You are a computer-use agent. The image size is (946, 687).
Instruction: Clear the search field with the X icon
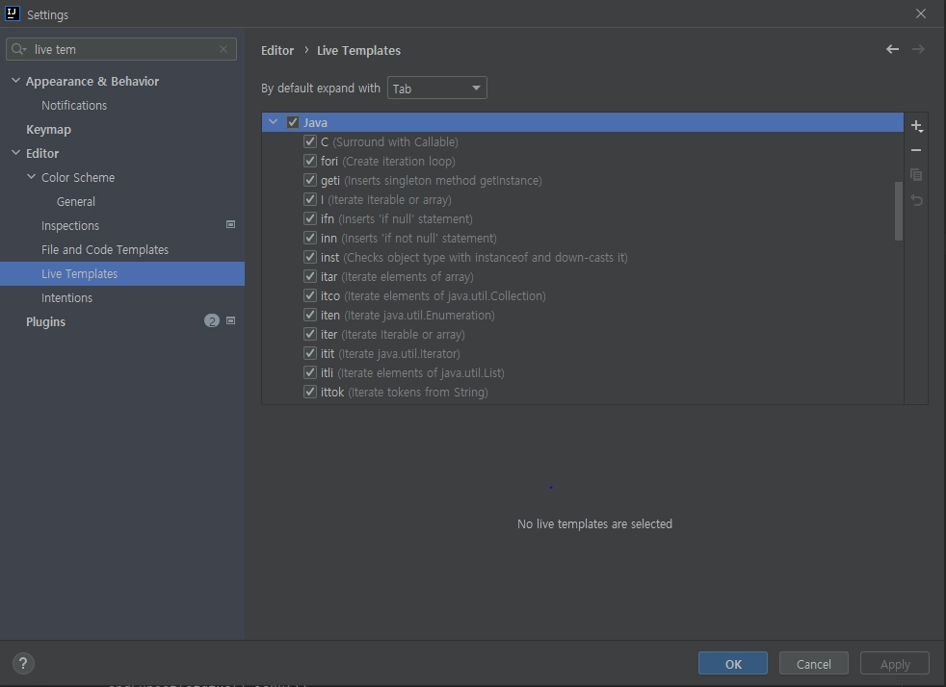(223, 49)
